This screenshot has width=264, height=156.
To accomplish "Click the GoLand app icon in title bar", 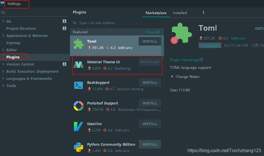I will click(x=2, y=3).
